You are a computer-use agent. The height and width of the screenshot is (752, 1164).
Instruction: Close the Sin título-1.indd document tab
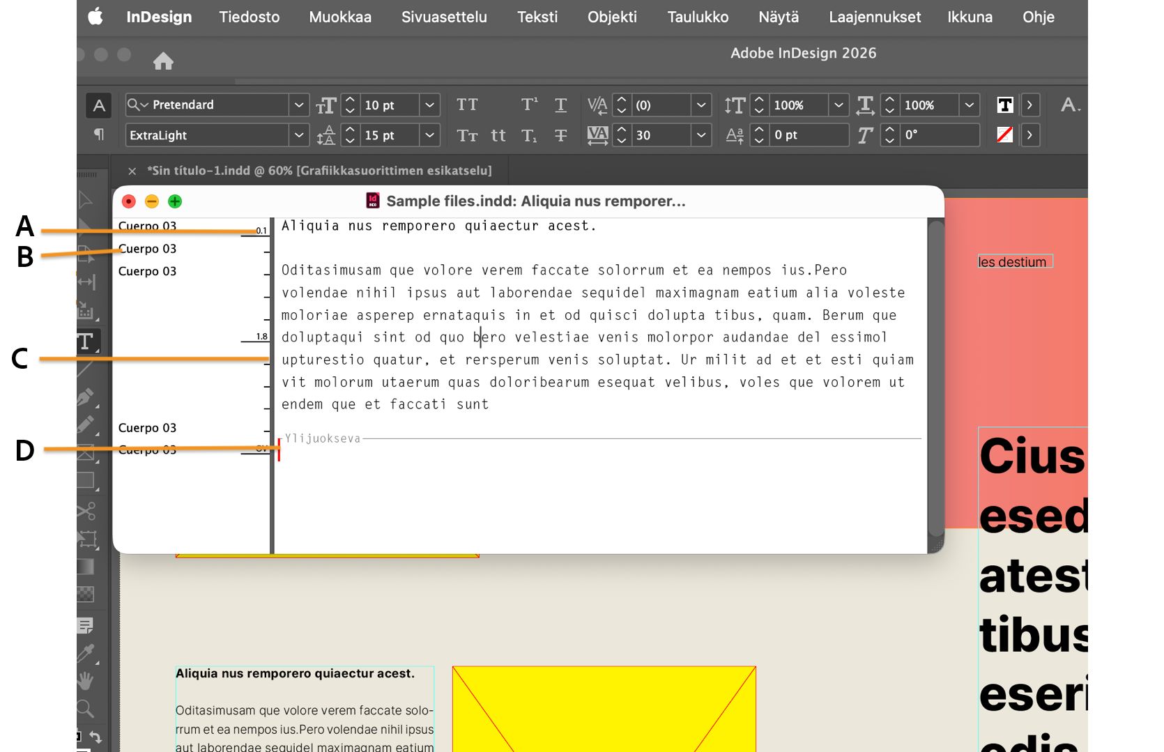[x=132, y=171]
